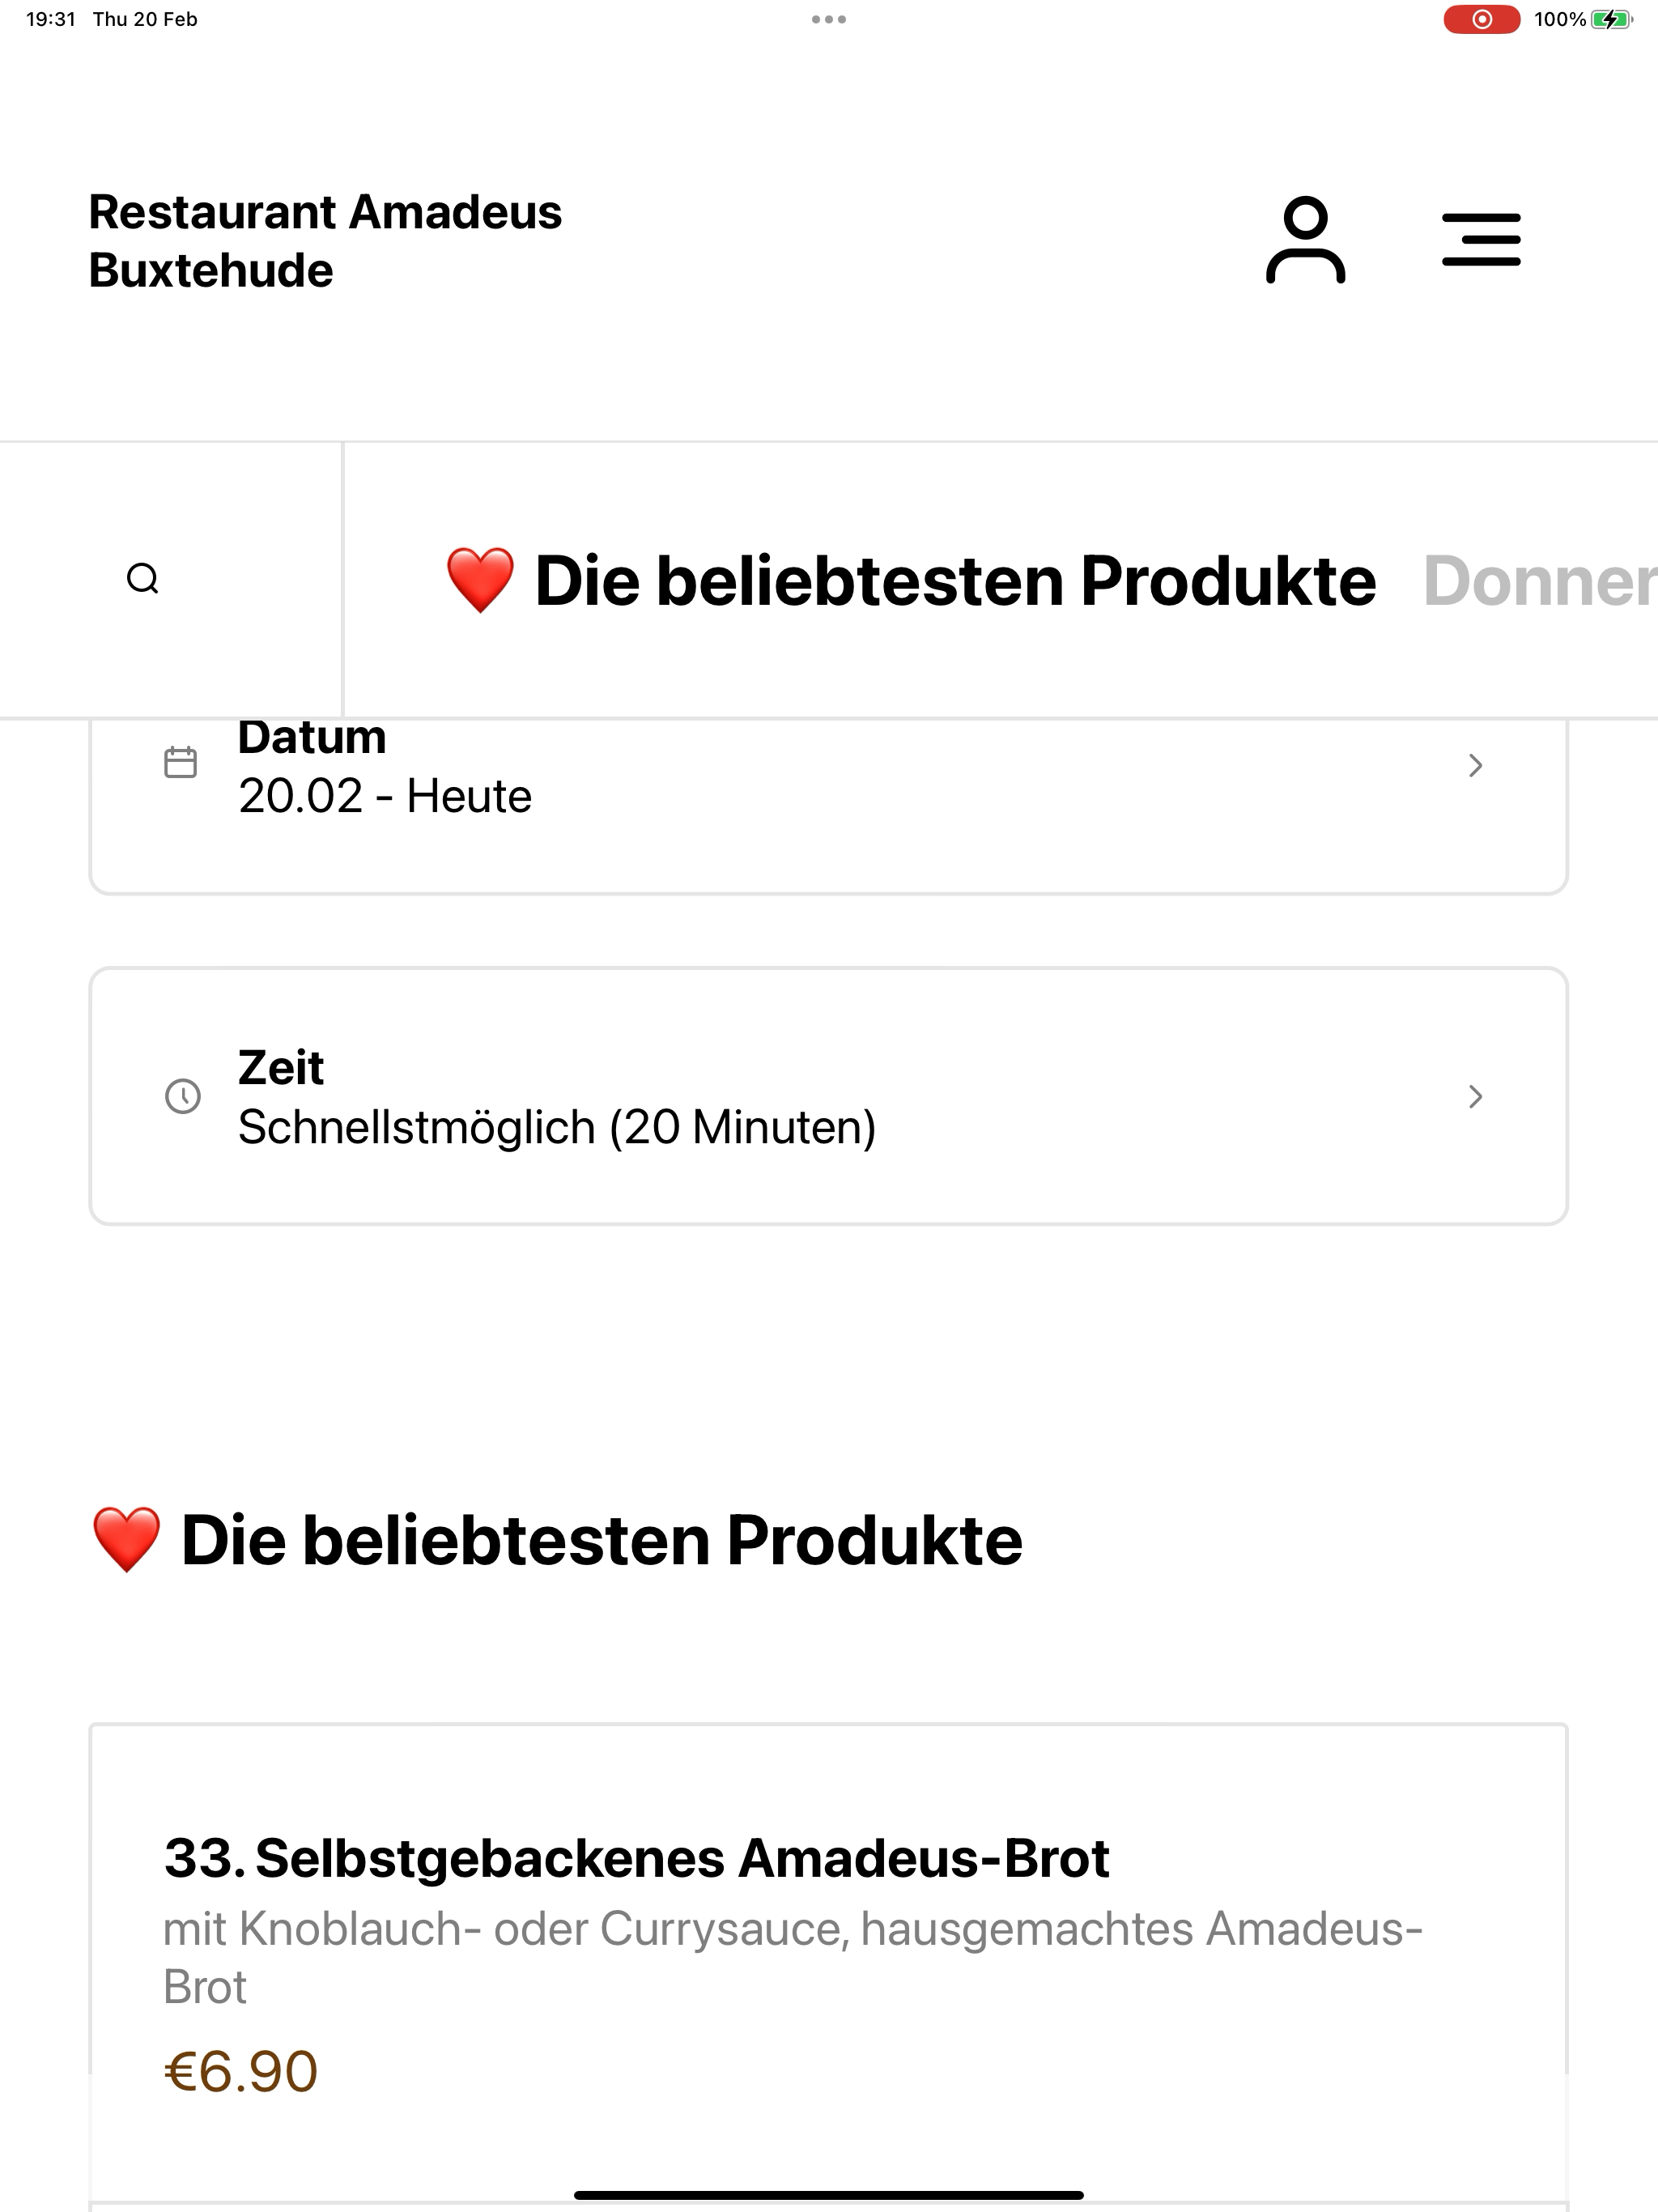Select the Die beliebtesten Produkte tab

pos(910,581)
